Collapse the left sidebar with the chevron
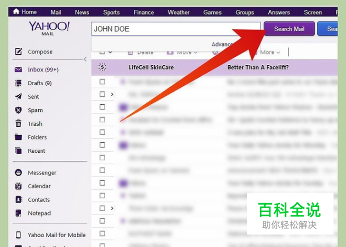346x247 pixels. click(x=85, y=59)
